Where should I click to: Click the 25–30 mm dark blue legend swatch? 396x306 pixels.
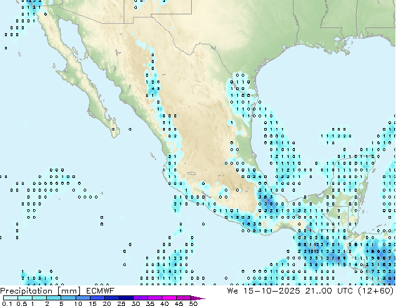[x=126, y=298]
